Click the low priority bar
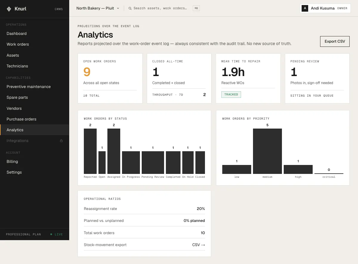Screen dimensions: 358x264 pyautogui.click(x=237, y=169)
